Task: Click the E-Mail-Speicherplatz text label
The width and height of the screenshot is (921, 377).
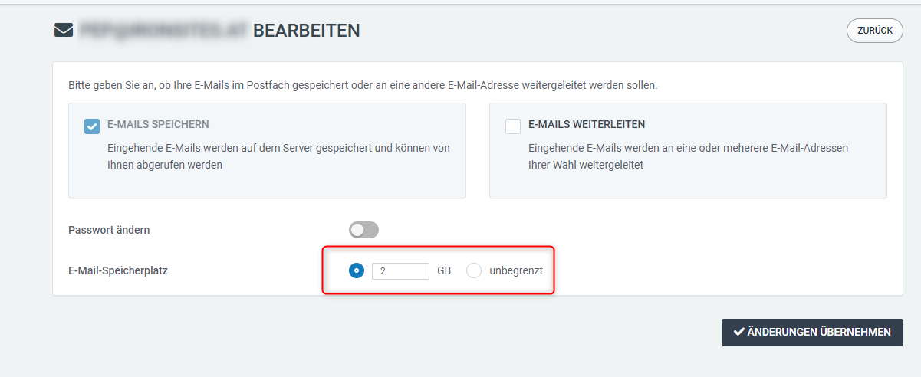Action: click(x=118, y=270)
